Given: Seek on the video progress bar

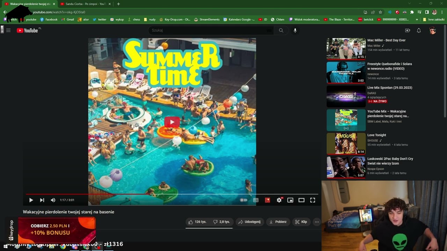Looking at the screenshot, I should [172, 194].
